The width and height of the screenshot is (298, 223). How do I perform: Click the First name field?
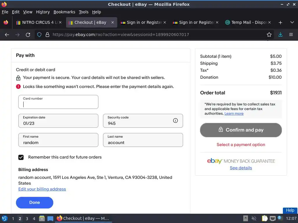click(58, 140)
